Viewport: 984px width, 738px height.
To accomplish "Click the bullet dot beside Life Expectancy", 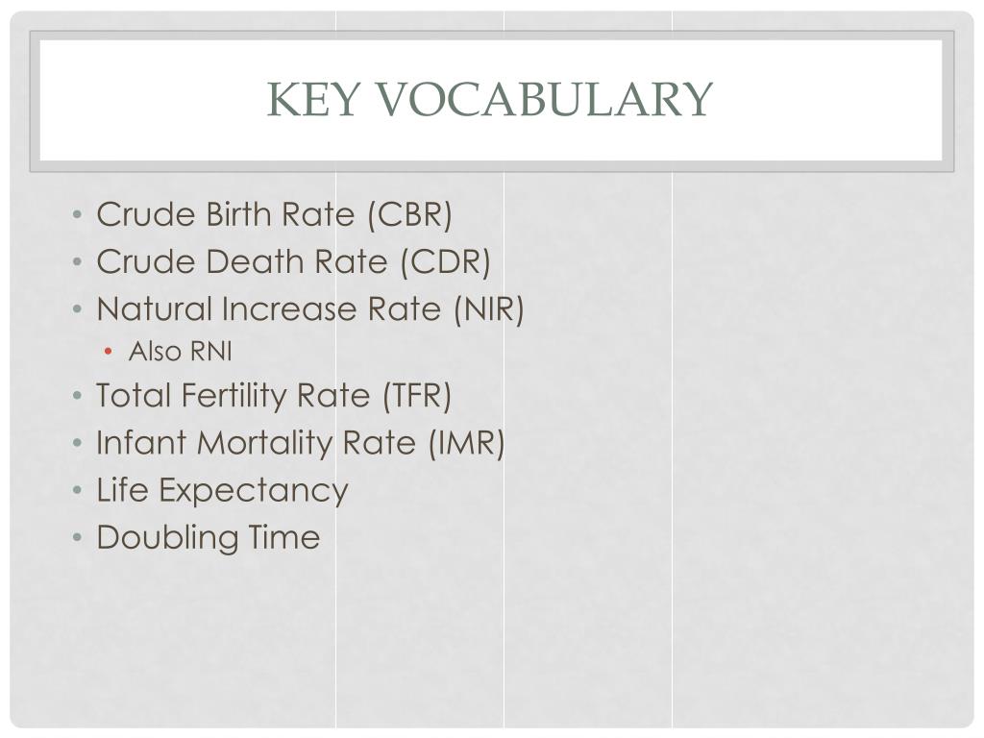I will tap(77, 490).
